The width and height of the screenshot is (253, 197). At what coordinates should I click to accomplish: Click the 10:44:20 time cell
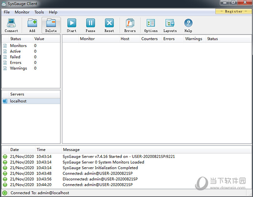[x=44, y=185]
